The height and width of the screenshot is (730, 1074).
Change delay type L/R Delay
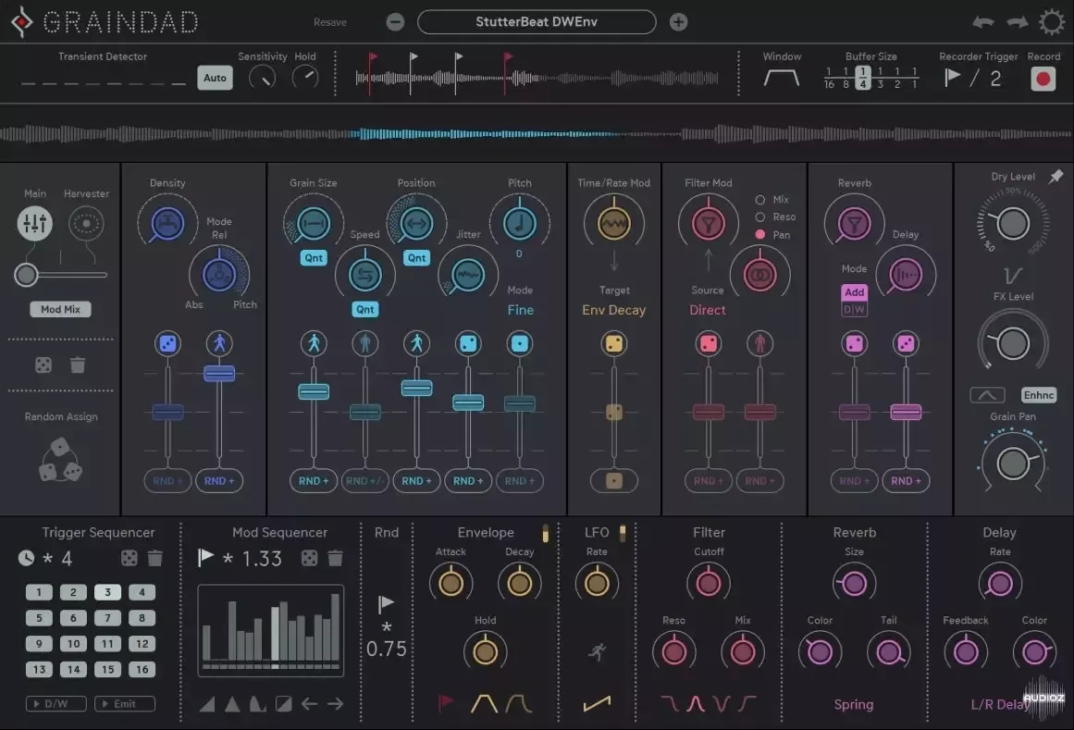click(x=1000, y=704)
